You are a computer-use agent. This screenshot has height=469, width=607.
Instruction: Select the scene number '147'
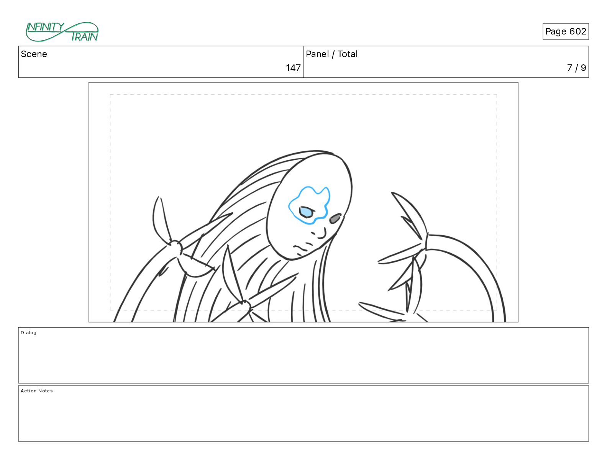coord(293,68)
